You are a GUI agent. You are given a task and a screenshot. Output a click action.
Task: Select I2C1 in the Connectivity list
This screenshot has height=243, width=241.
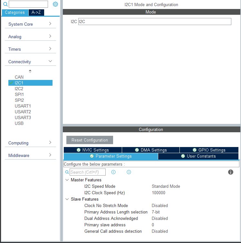point(30,83)
